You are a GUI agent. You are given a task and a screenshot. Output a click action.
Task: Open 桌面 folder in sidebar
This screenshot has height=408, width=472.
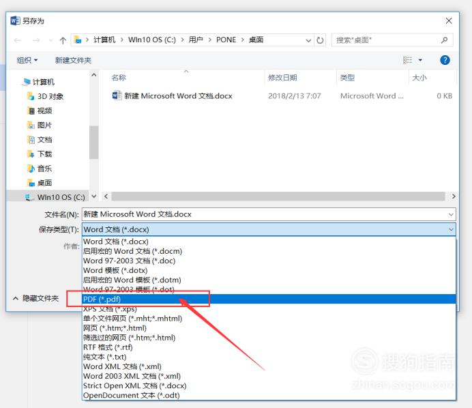[x=40, y=183]
